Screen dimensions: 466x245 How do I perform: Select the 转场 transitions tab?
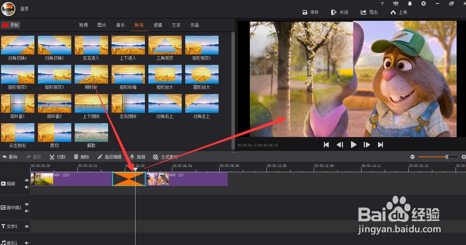pos(139,25)
